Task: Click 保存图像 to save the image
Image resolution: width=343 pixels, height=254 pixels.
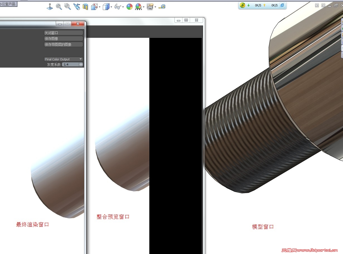Action: tap(64, 39)
